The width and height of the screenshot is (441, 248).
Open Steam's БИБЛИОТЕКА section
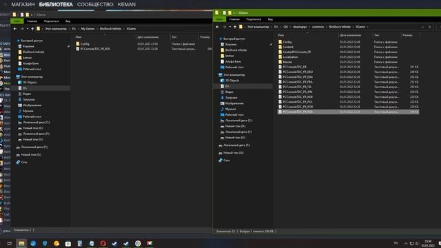point(56,5)
